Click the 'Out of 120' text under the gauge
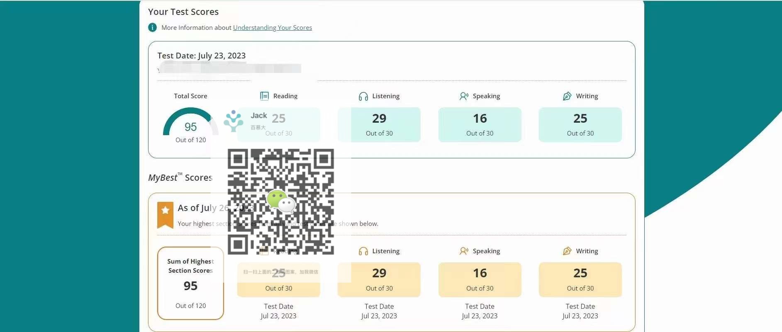This screenshot has width=782, height=332. click(190, 140)
